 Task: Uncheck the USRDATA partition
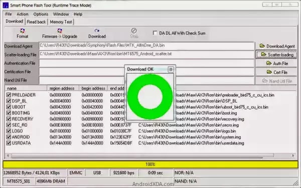pyautogui.click(x=9, y=143)
